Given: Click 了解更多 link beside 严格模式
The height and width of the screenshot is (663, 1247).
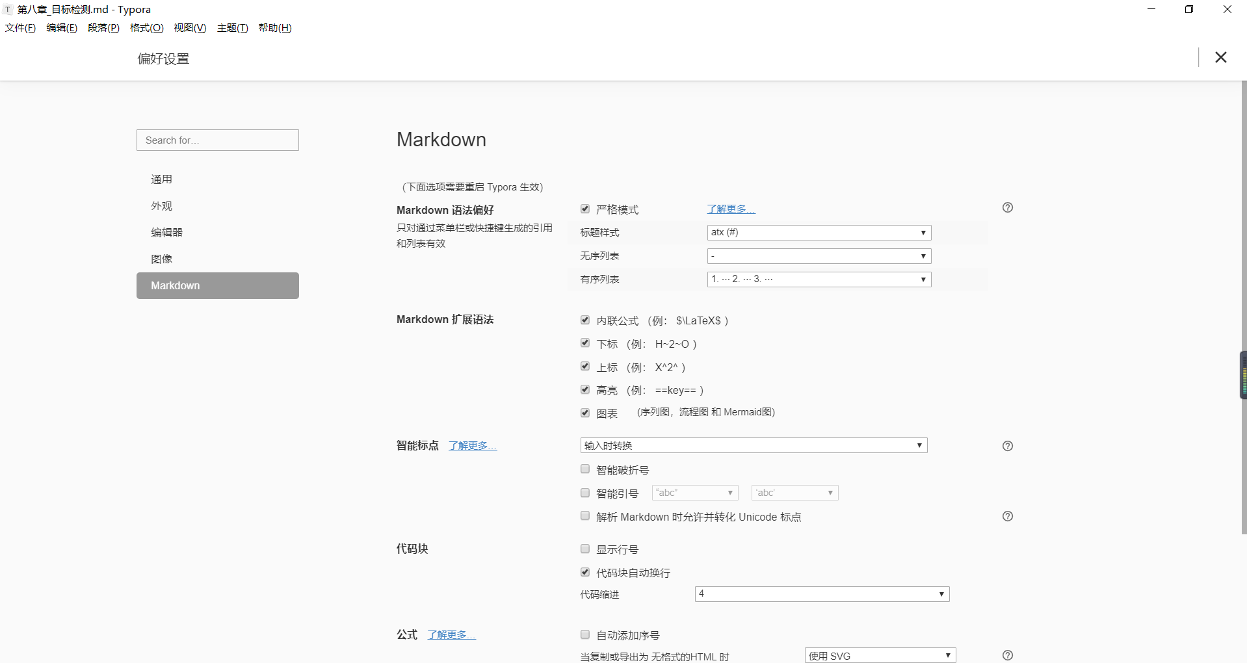Looking at the screenshot, I should click(x=731, y=209).
